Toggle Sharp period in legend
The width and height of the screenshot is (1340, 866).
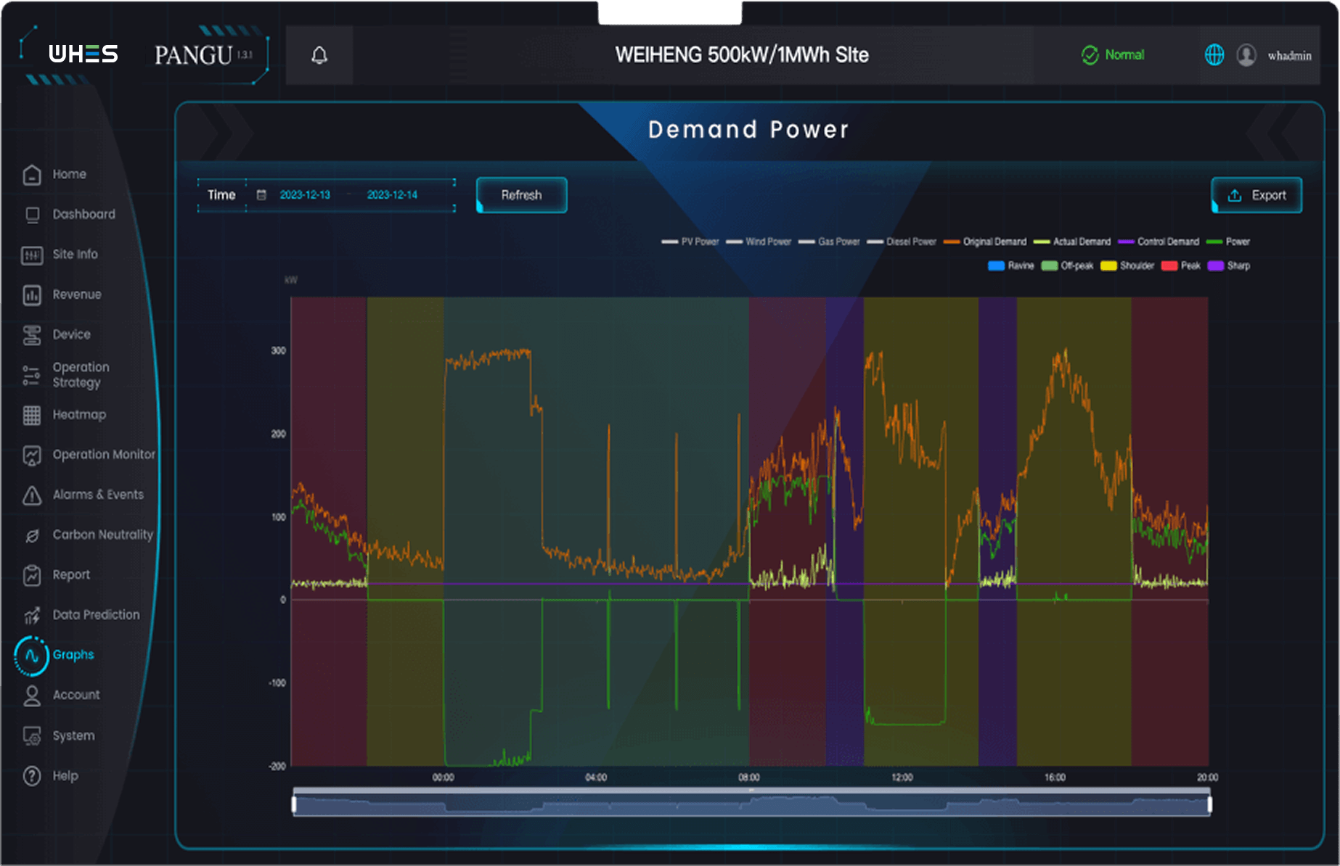tap(1228, 265)
